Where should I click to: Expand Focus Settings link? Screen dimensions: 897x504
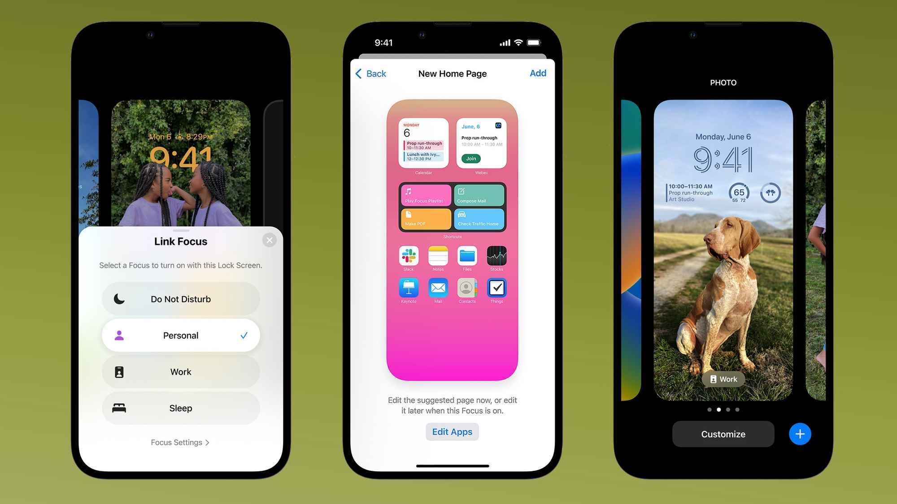pos(181,442)
